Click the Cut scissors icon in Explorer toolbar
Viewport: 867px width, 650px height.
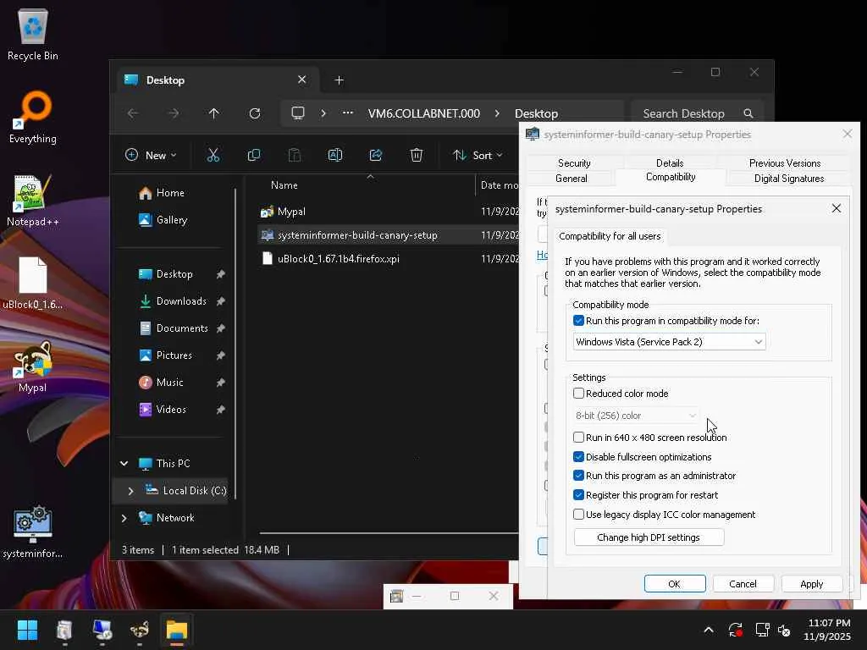213,156
